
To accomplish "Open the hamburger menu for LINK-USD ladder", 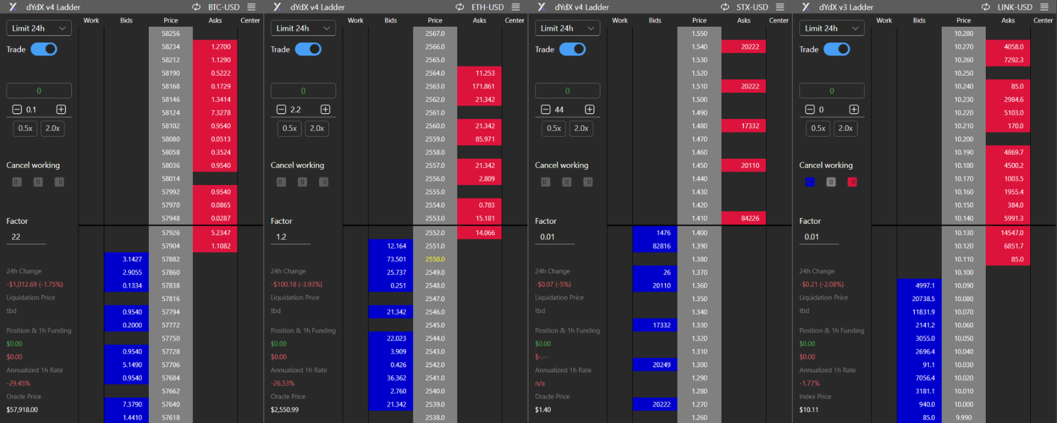I will 1044,7.
